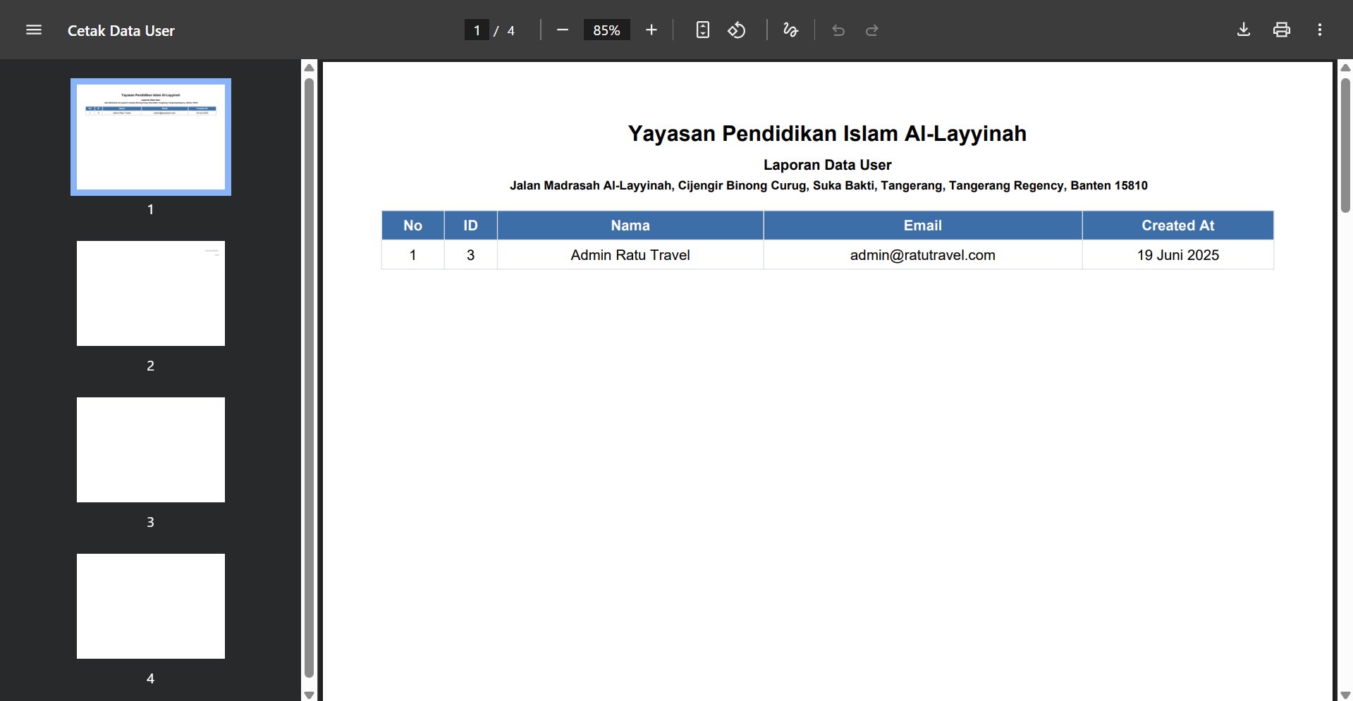Go to page 4 thumbnail
The height and width of the screenshot is (701, 1353).
click(x=151, y=606)
